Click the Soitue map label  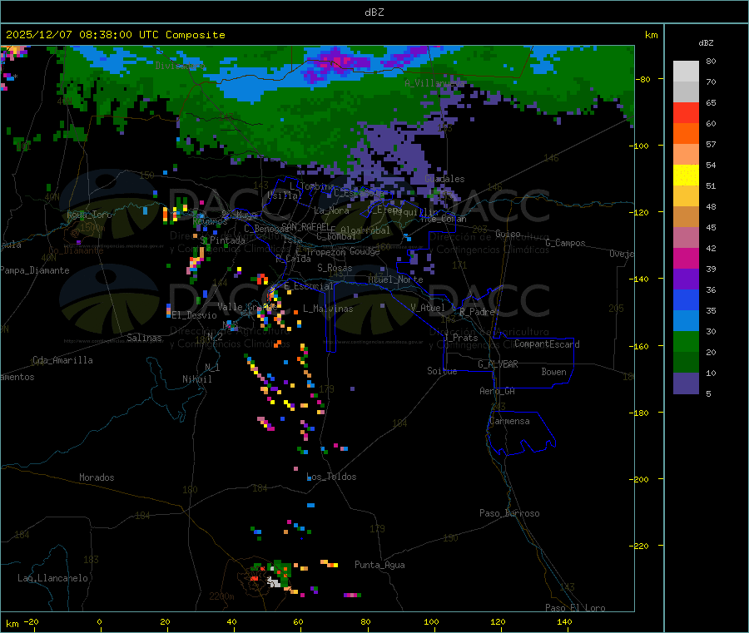(x=442, y=371)
